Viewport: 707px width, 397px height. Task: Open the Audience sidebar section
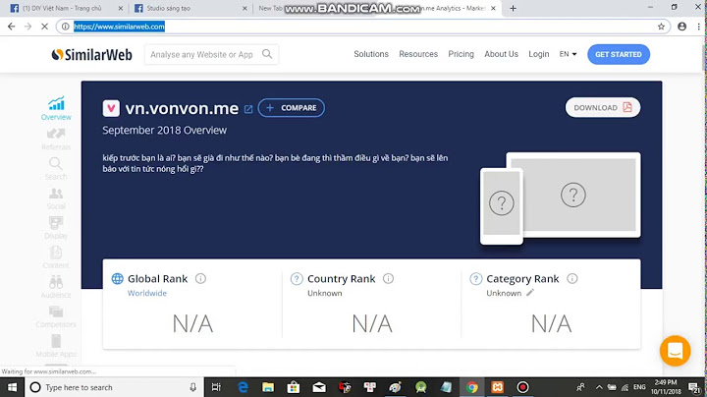tap(56, 287)
